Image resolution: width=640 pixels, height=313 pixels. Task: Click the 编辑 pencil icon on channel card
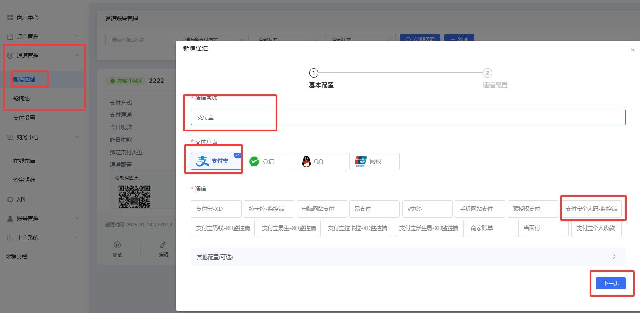click(163, 244)
